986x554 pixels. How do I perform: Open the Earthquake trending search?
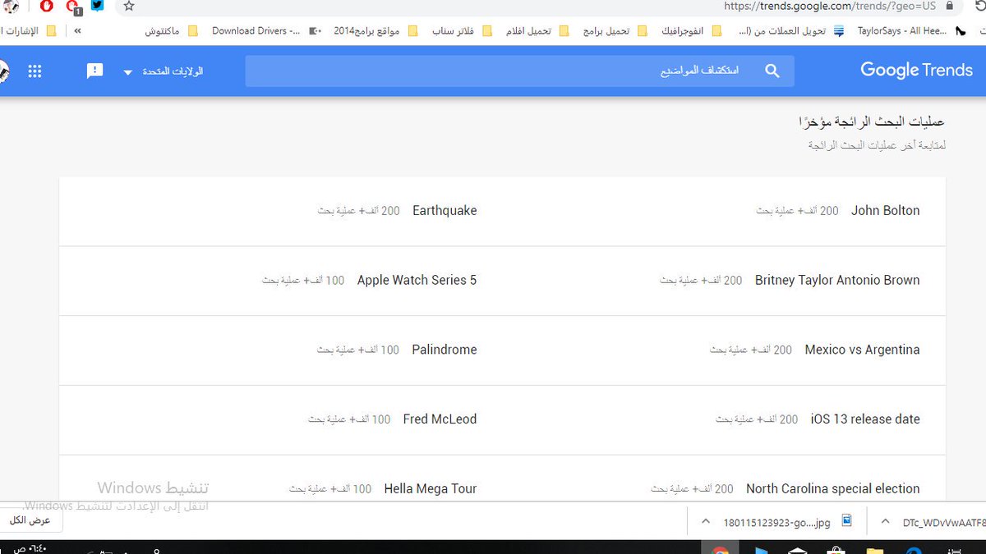[x=445, y=211]
